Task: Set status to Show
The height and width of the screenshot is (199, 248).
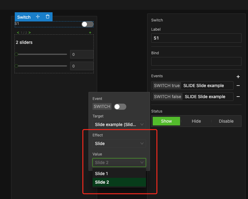Action: [166, 121]
